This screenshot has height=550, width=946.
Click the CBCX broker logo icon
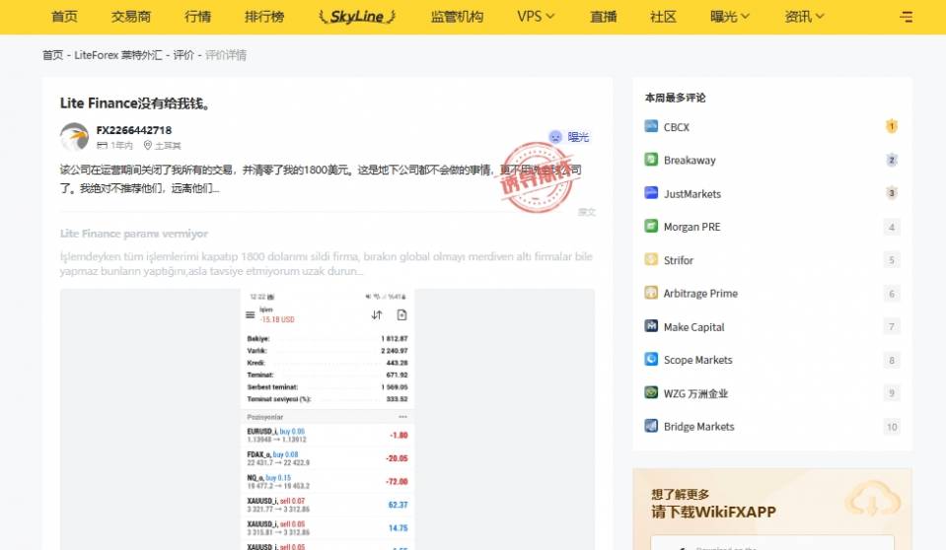tap(651, 126)
